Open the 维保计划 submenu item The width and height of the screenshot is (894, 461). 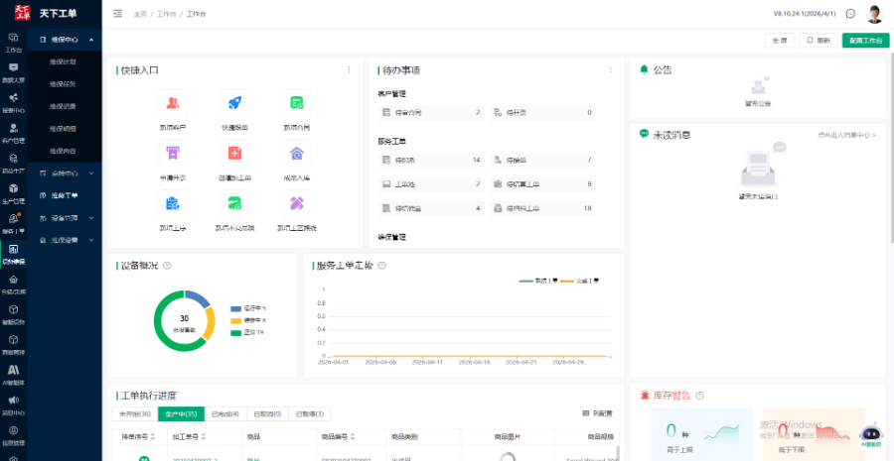click(x=65, y=61)
